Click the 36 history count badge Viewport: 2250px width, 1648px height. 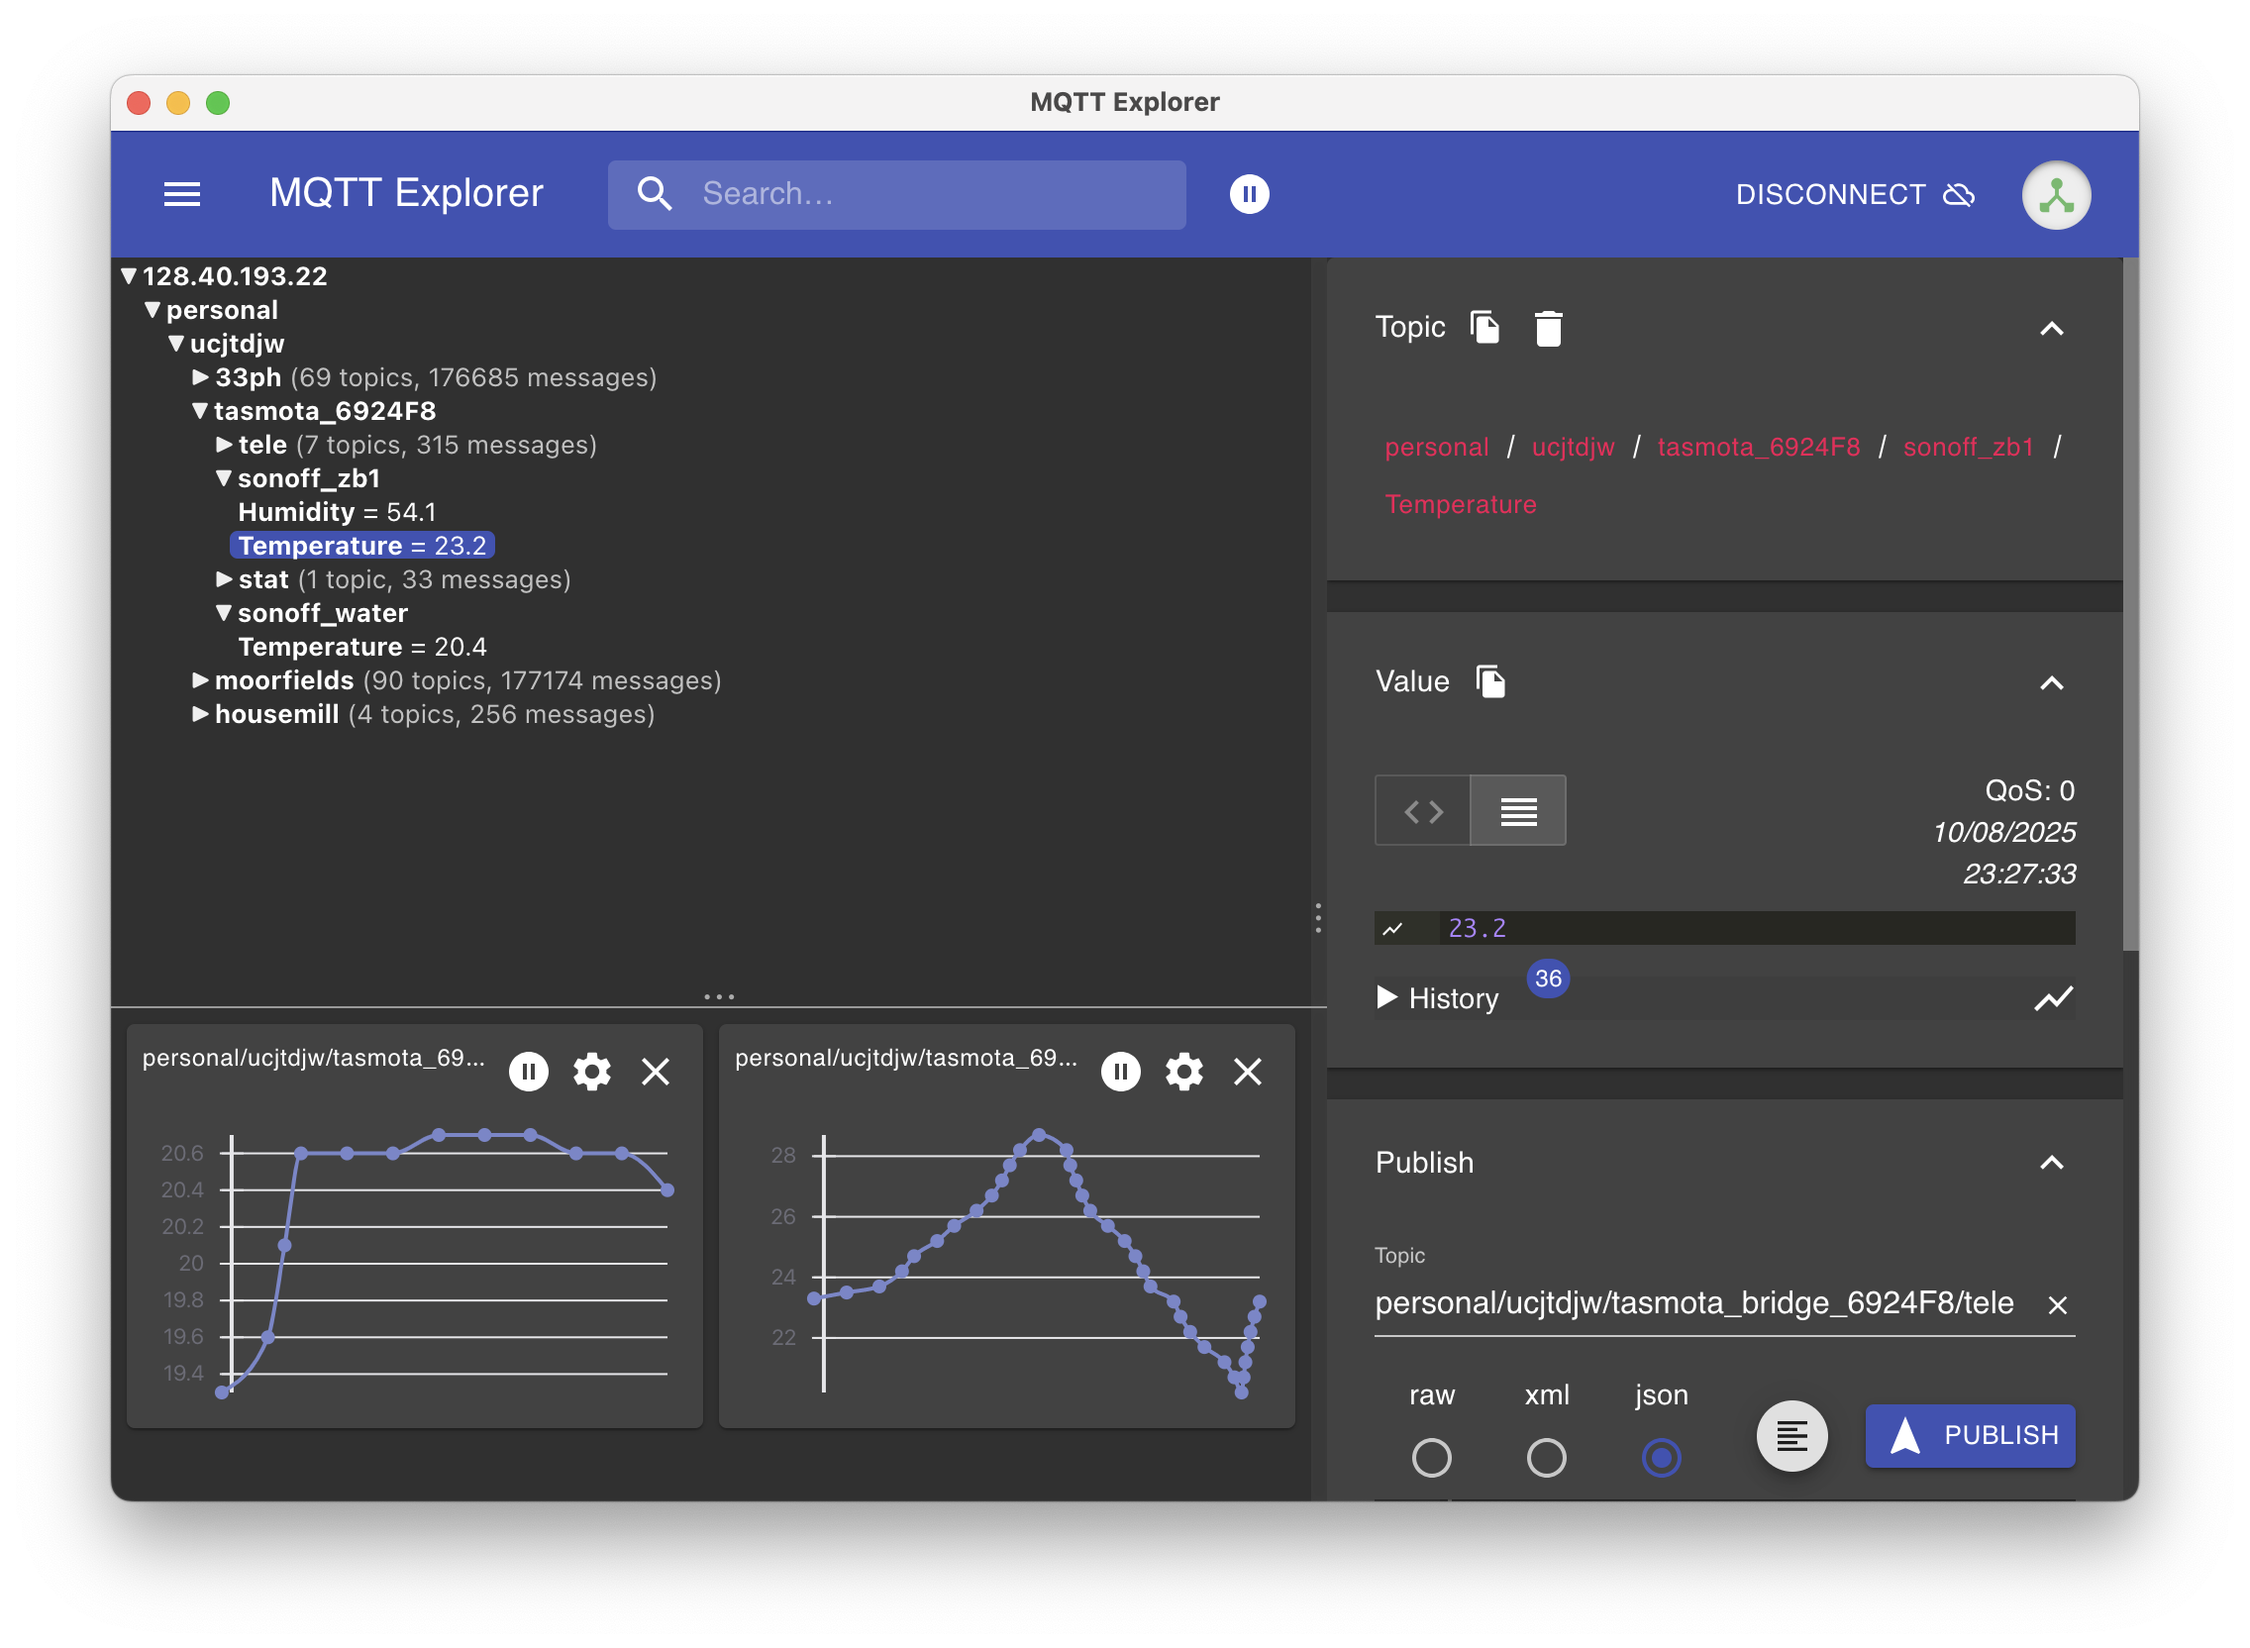[x=1547, y=978]
